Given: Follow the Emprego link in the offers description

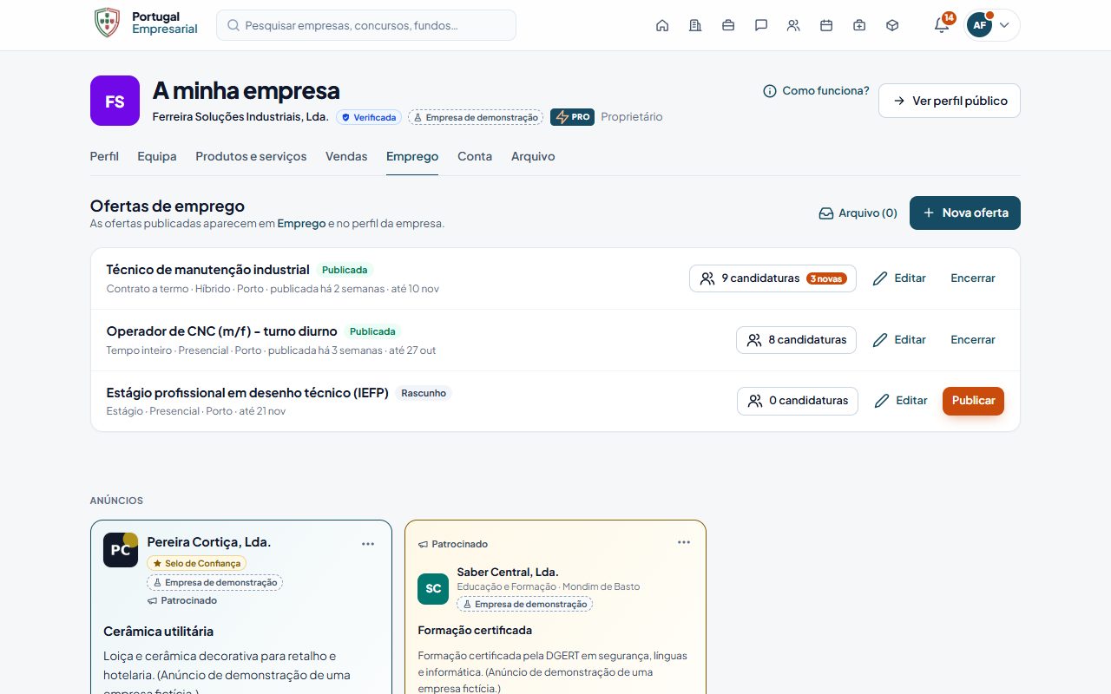Looking at the screenshot, I should (300, 224).
